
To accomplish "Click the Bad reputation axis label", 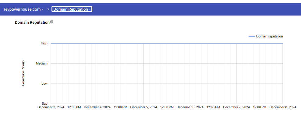I will click(x=44, y=103).
